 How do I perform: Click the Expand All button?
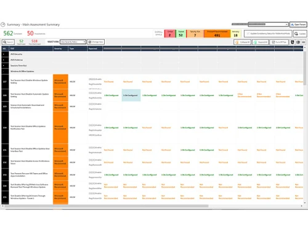tap(261, 42)
